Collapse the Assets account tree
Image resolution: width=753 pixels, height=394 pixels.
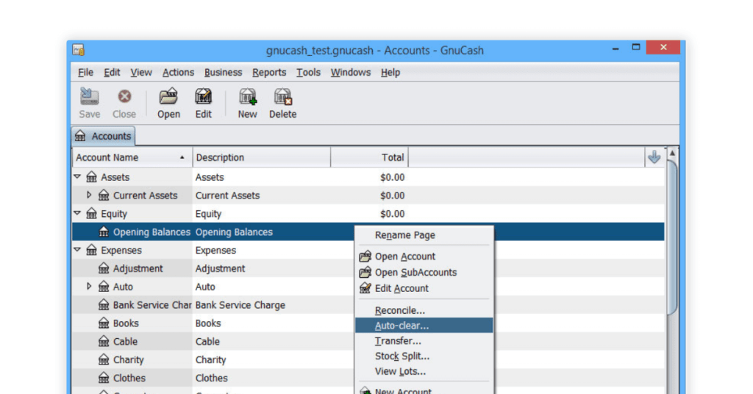[x=77, y=176]
